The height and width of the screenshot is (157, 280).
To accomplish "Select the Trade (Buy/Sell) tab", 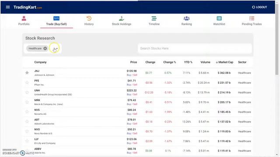I will point(56,21).
